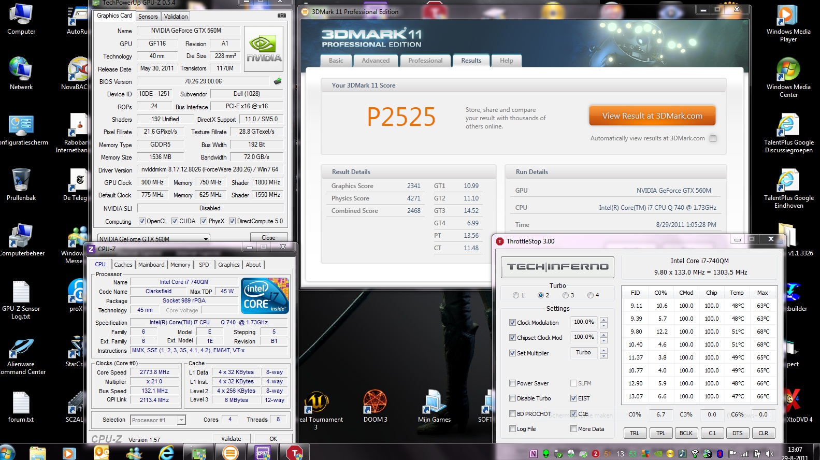This screenshot has width=820, height=460.
Task: Switch to Mainboard tab in CPU-Z
Action: 151,265
